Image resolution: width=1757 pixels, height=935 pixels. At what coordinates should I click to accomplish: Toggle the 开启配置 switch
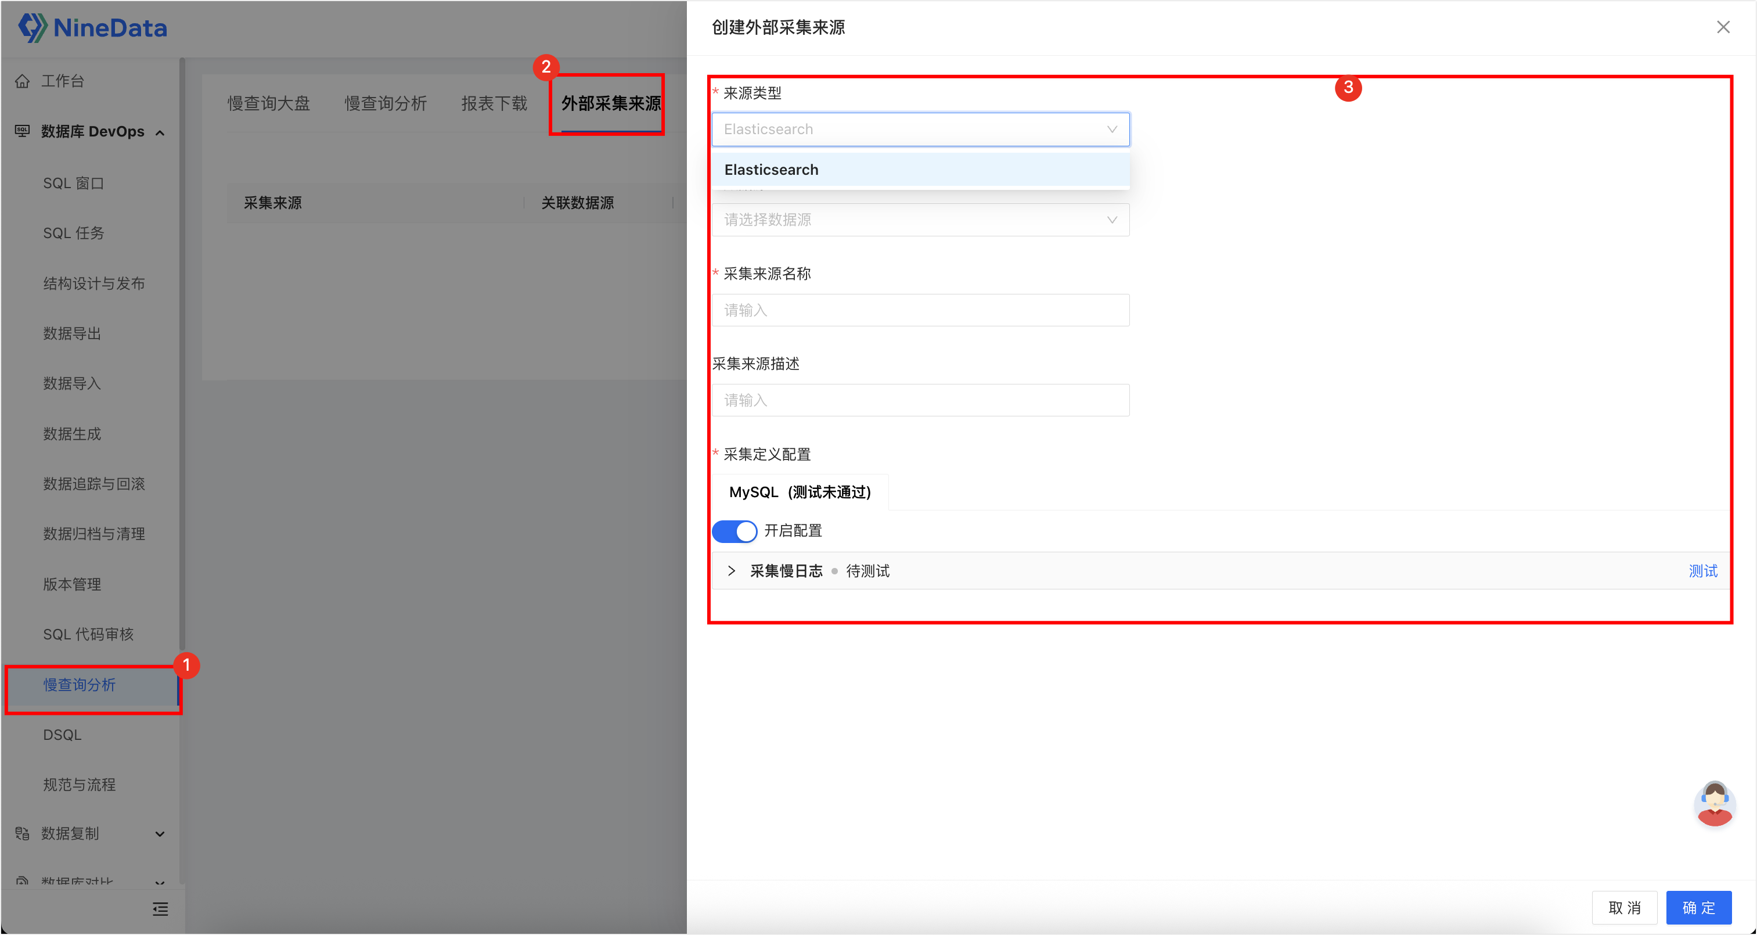(735, 531)
